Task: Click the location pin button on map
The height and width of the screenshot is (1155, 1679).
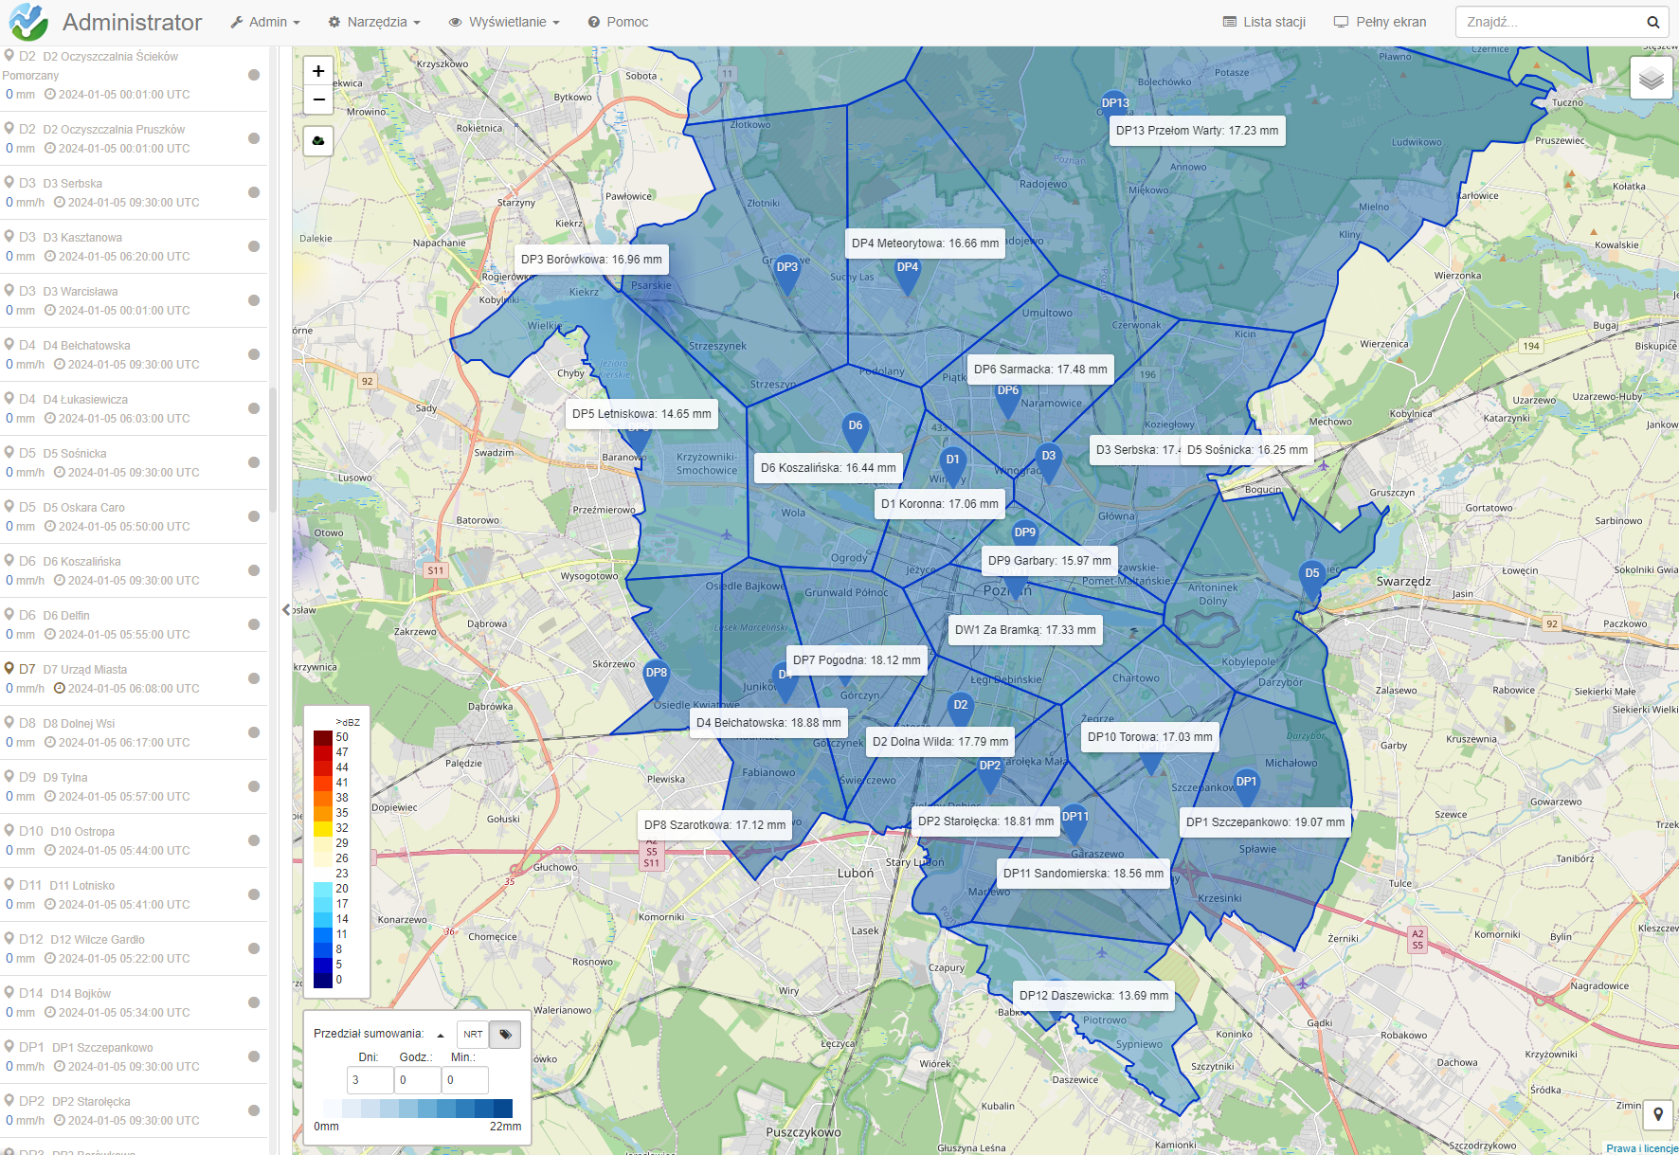Action: click(1657, 1114)
